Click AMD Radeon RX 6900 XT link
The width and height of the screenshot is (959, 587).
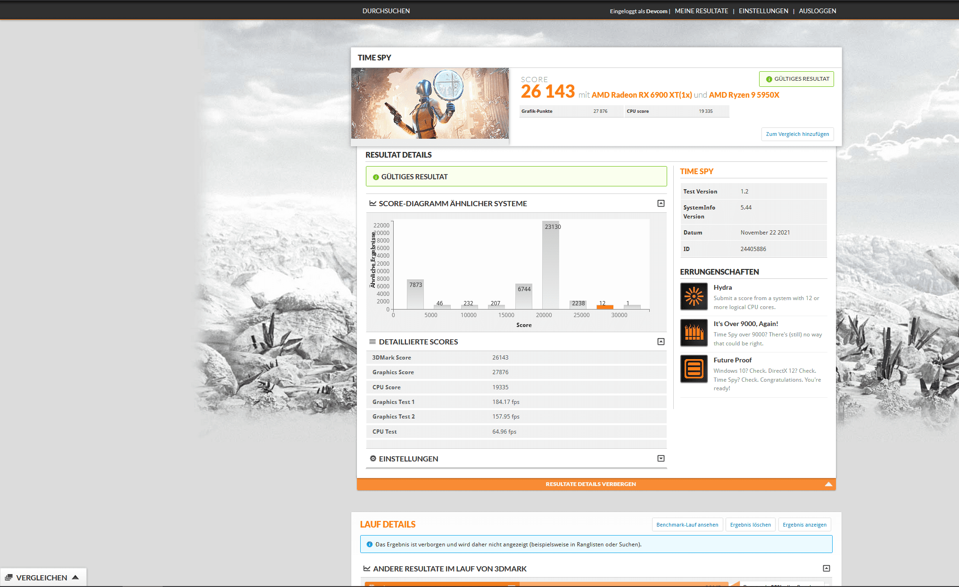click(x=642, y=95)
